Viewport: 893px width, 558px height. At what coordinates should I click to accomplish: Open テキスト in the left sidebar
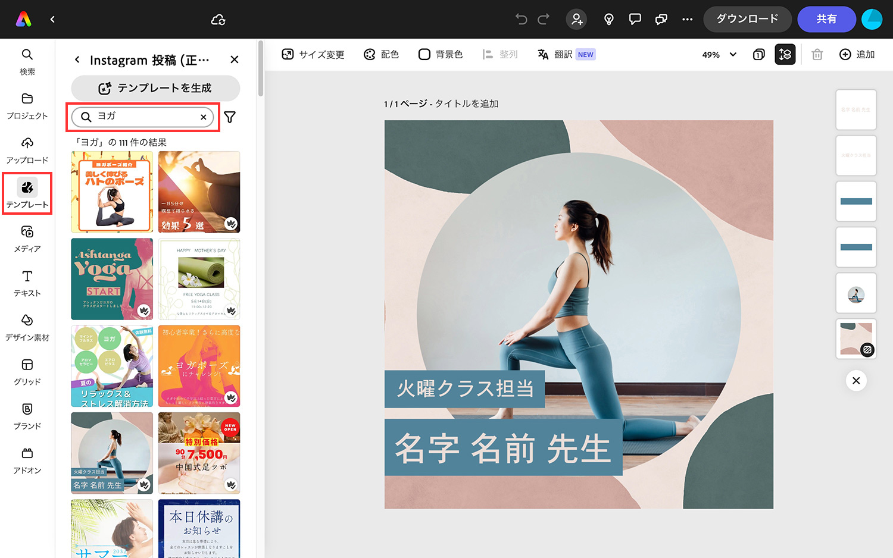coord(27,284)
